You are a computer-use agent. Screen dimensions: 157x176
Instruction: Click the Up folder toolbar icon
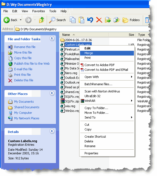coord(42,20)
